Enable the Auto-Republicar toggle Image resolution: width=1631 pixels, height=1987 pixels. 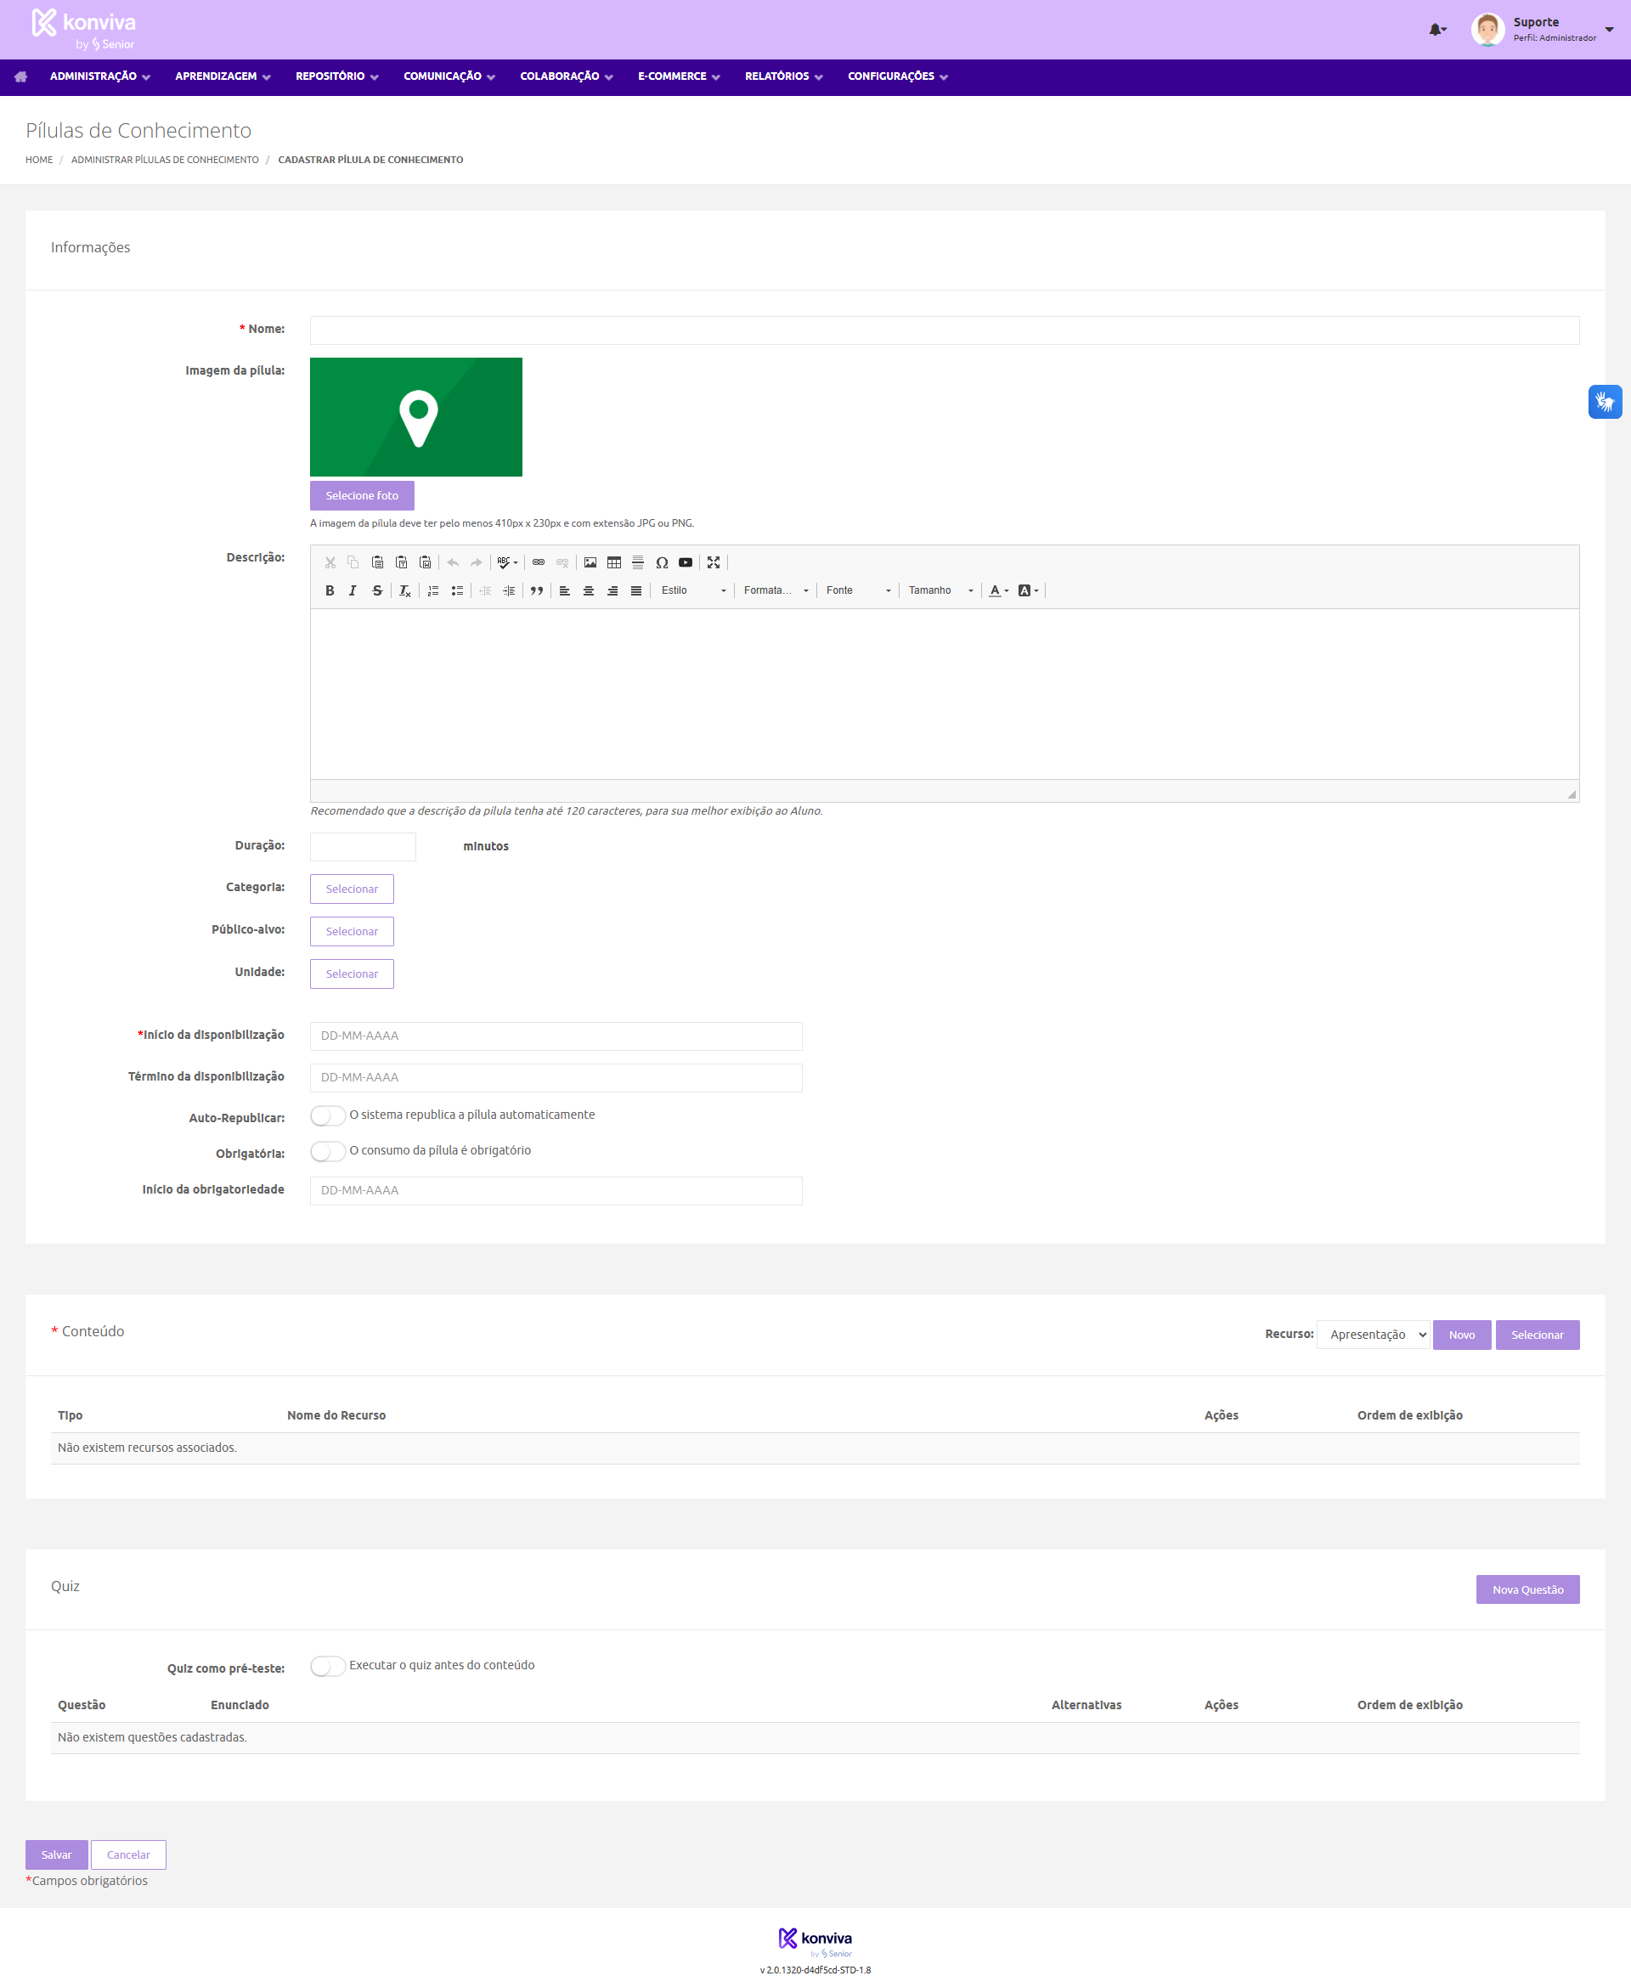[327, 1115]
